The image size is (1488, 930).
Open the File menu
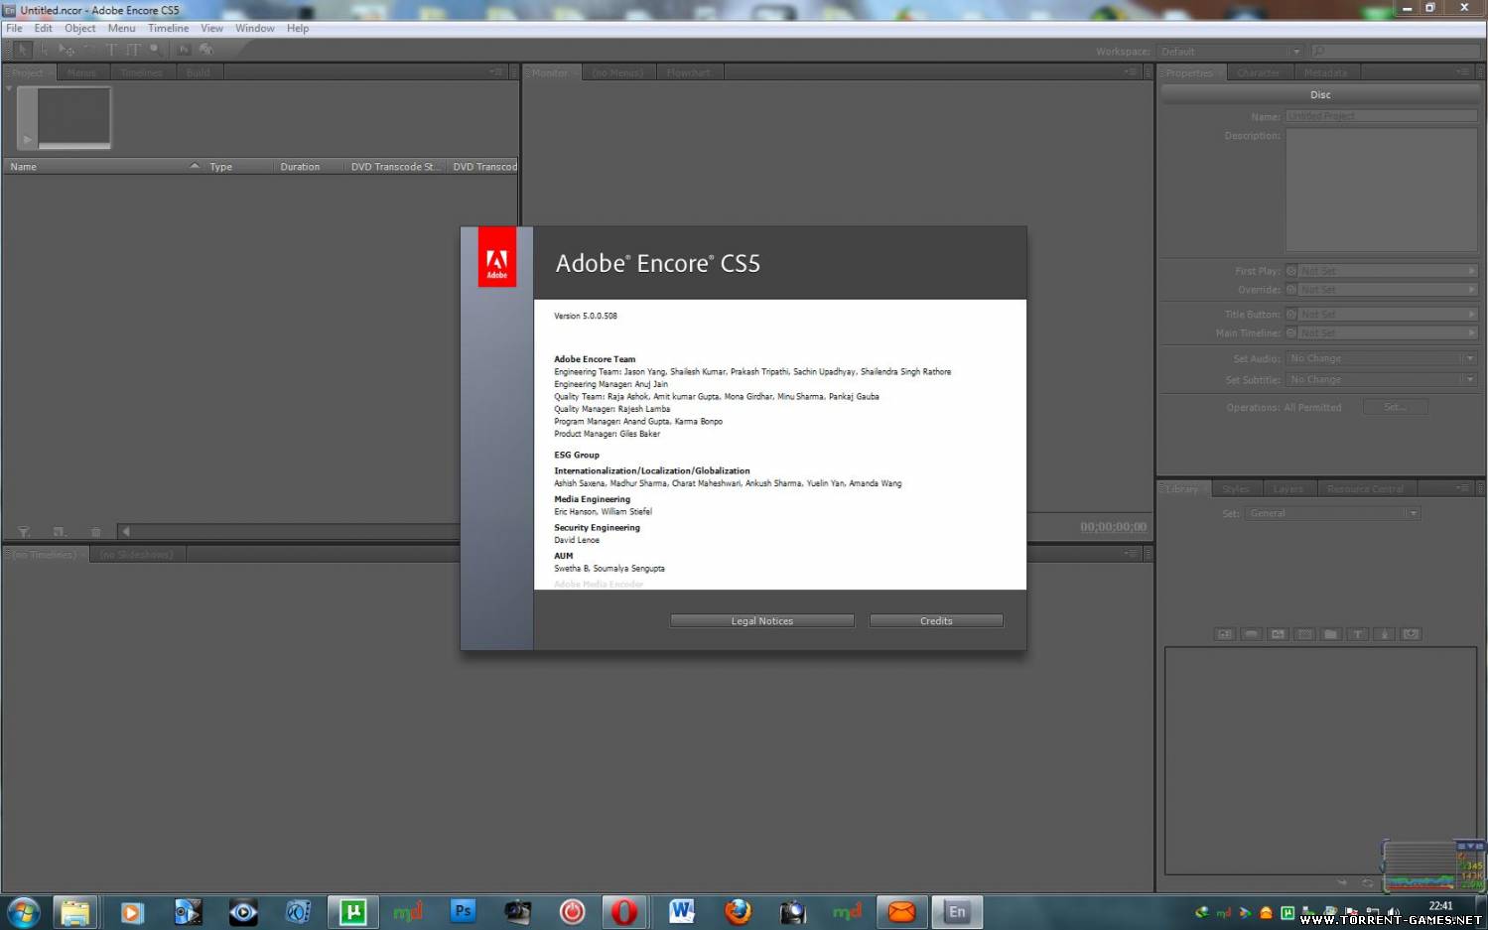(x=14, y=28)
